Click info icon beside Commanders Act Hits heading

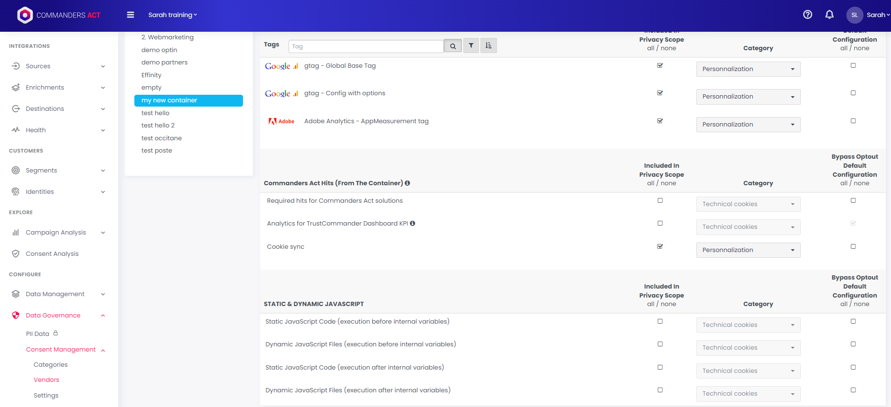click(x=407, y=183)
